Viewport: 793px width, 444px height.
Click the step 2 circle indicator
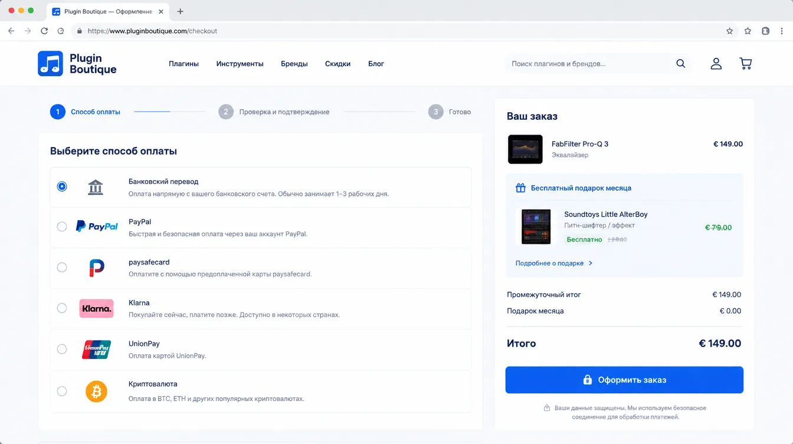point(226,112)
